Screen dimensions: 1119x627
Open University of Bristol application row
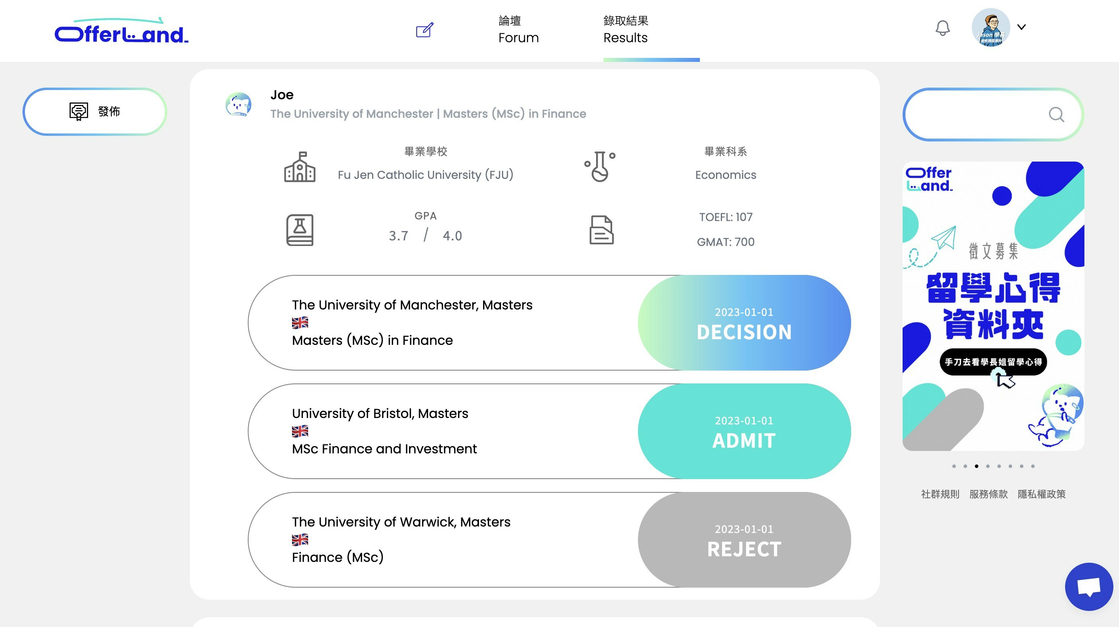coord(549,431)
